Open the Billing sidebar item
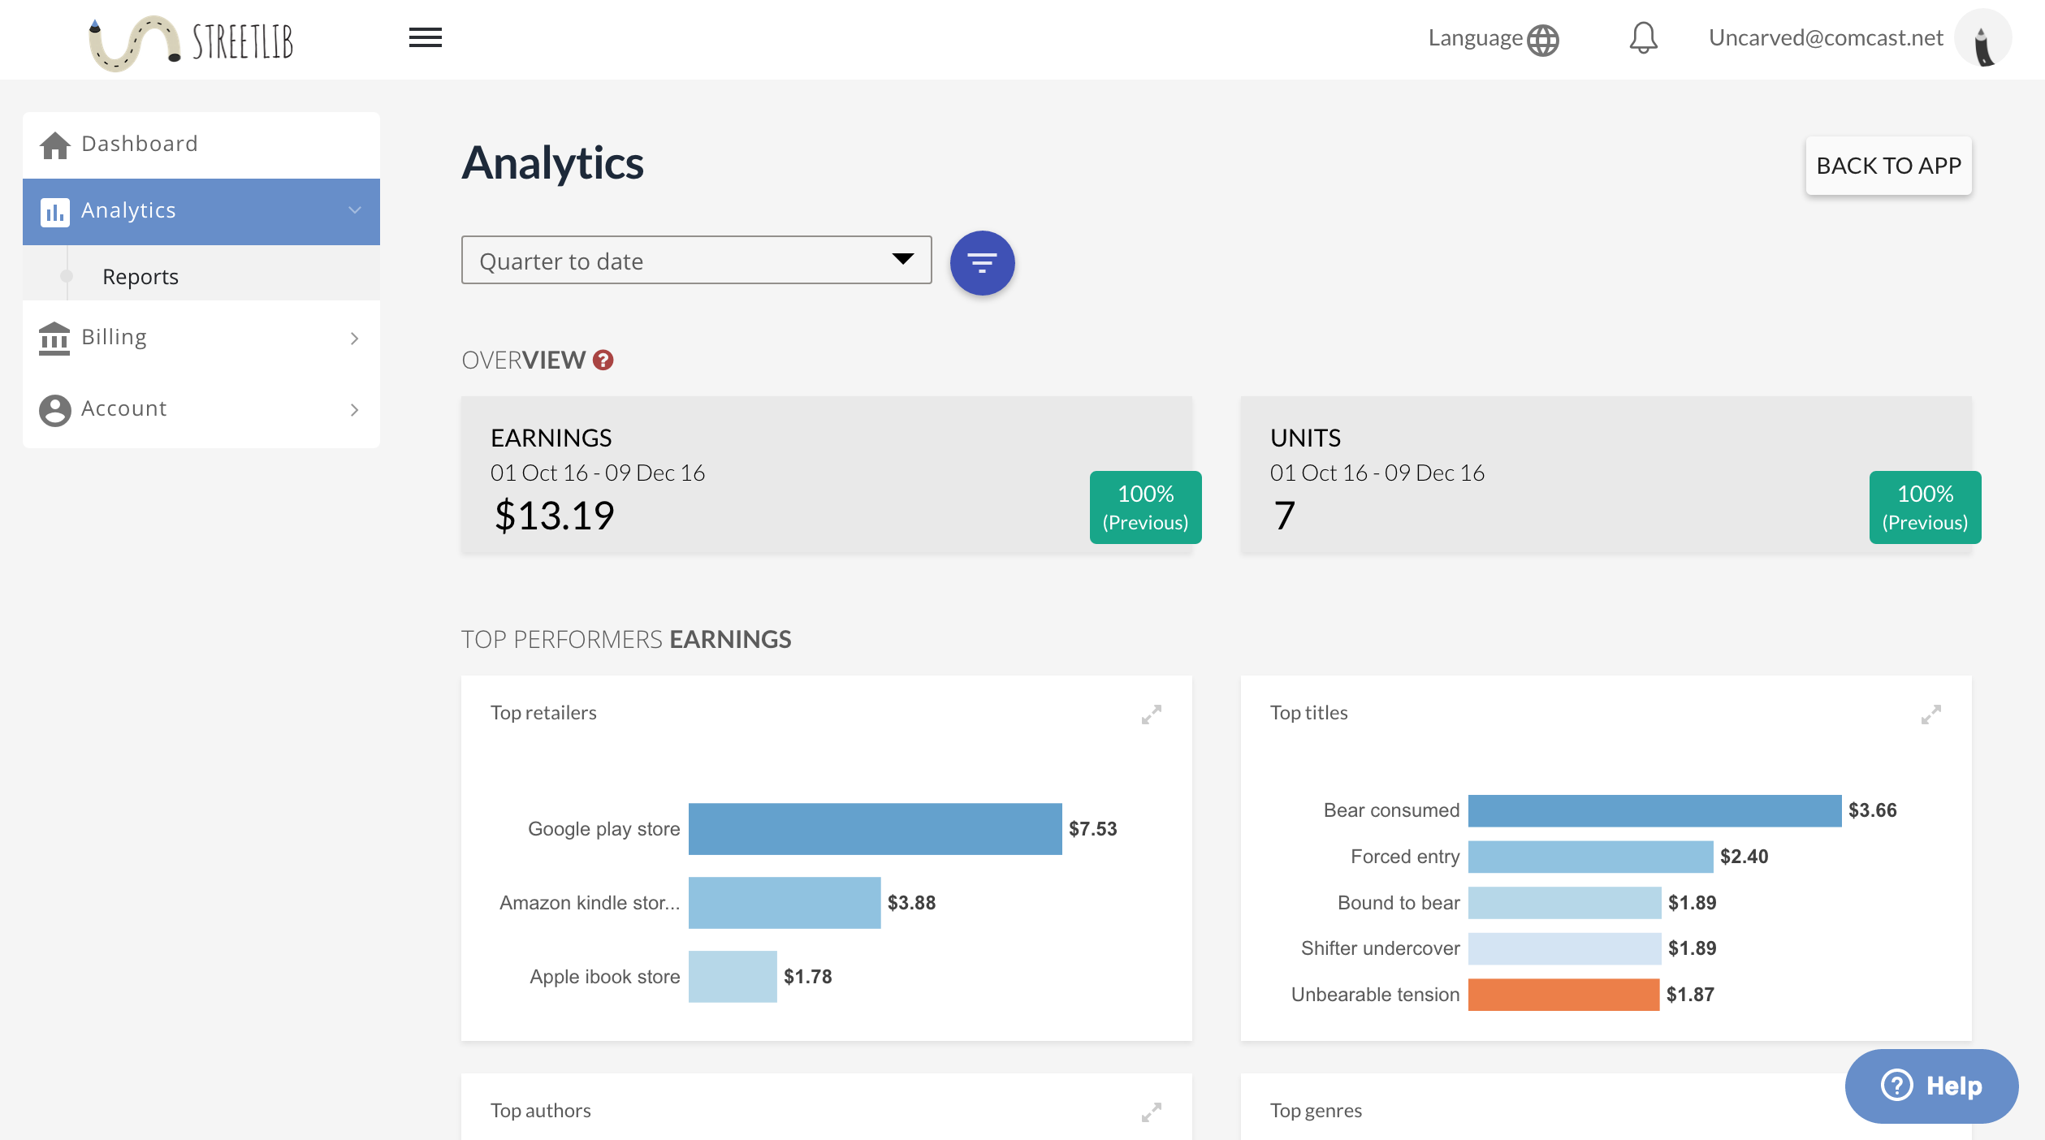 pos(201,338)
